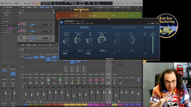
Task: Open the plugin View 100% size dropdown
Action: 153,23
